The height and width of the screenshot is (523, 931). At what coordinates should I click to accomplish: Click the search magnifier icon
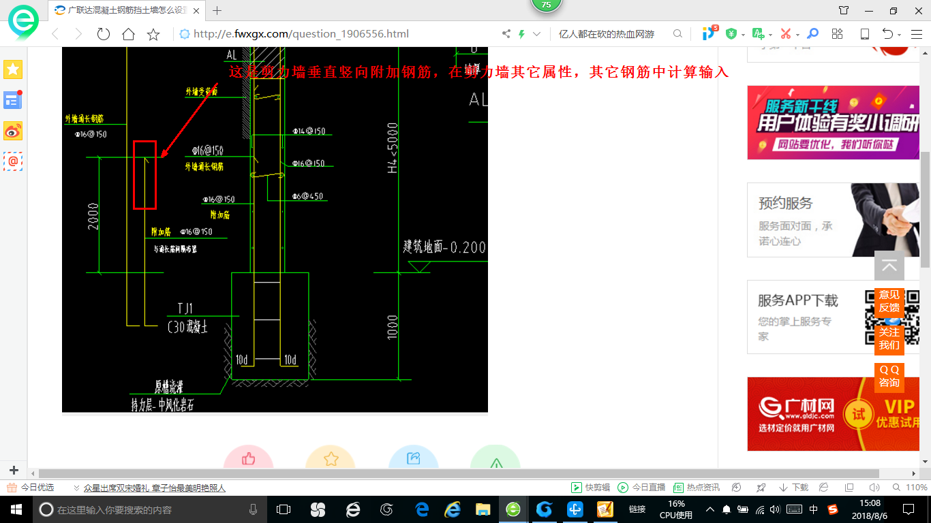point(677,34)
